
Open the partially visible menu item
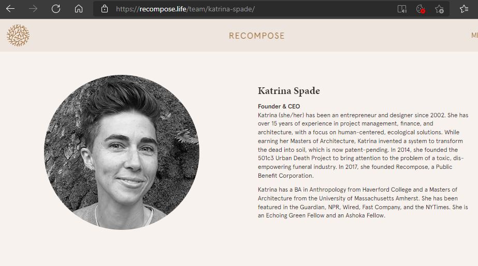[474, 36]
